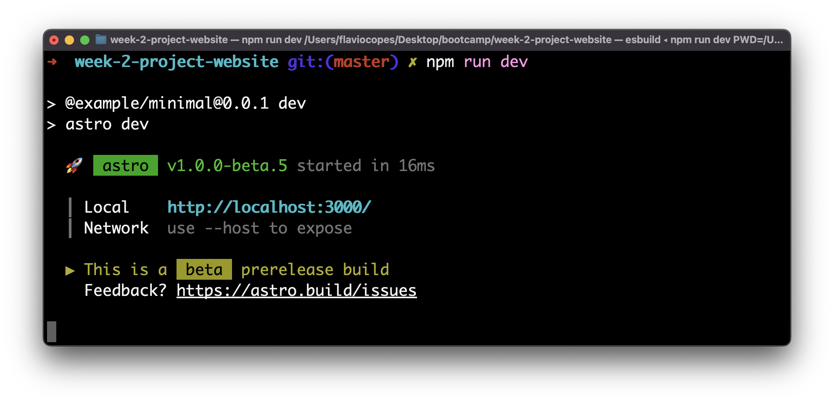The image size is (834, 403).
Task: Click the yellow triangle before 'This is a'
Action: pos(70,270)
